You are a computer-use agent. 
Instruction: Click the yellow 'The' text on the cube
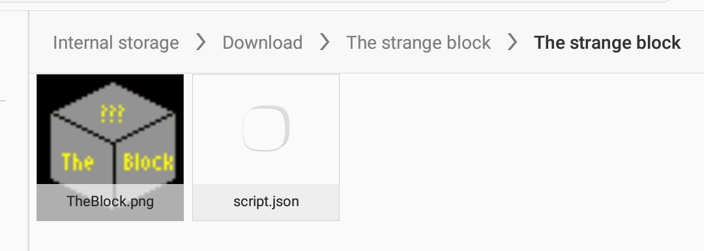pos(77,162)
